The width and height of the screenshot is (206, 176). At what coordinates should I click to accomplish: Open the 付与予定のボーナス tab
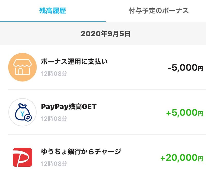(x=159, y=11)
